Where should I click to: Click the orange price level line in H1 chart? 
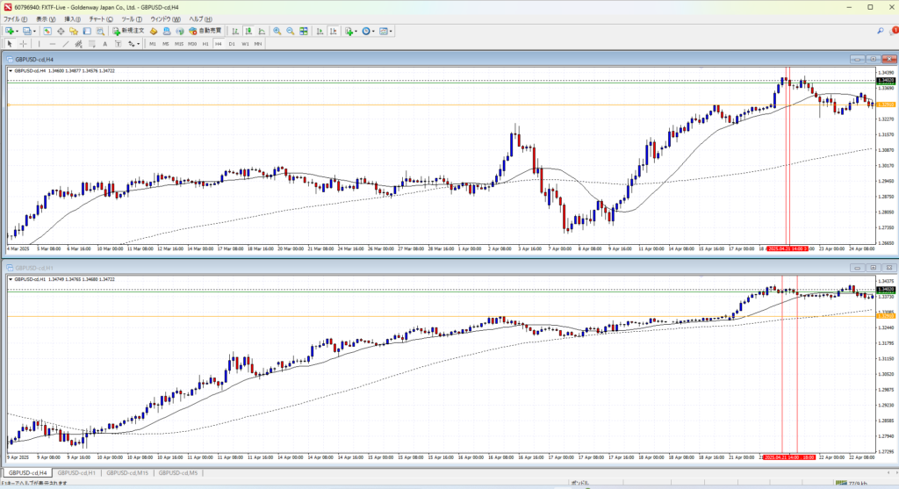pos(439,316)
